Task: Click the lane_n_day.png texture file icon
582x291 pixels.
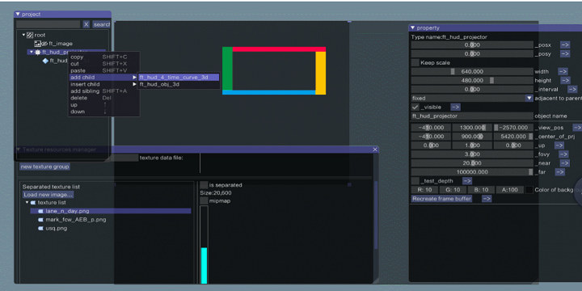Action: point(40,211)
